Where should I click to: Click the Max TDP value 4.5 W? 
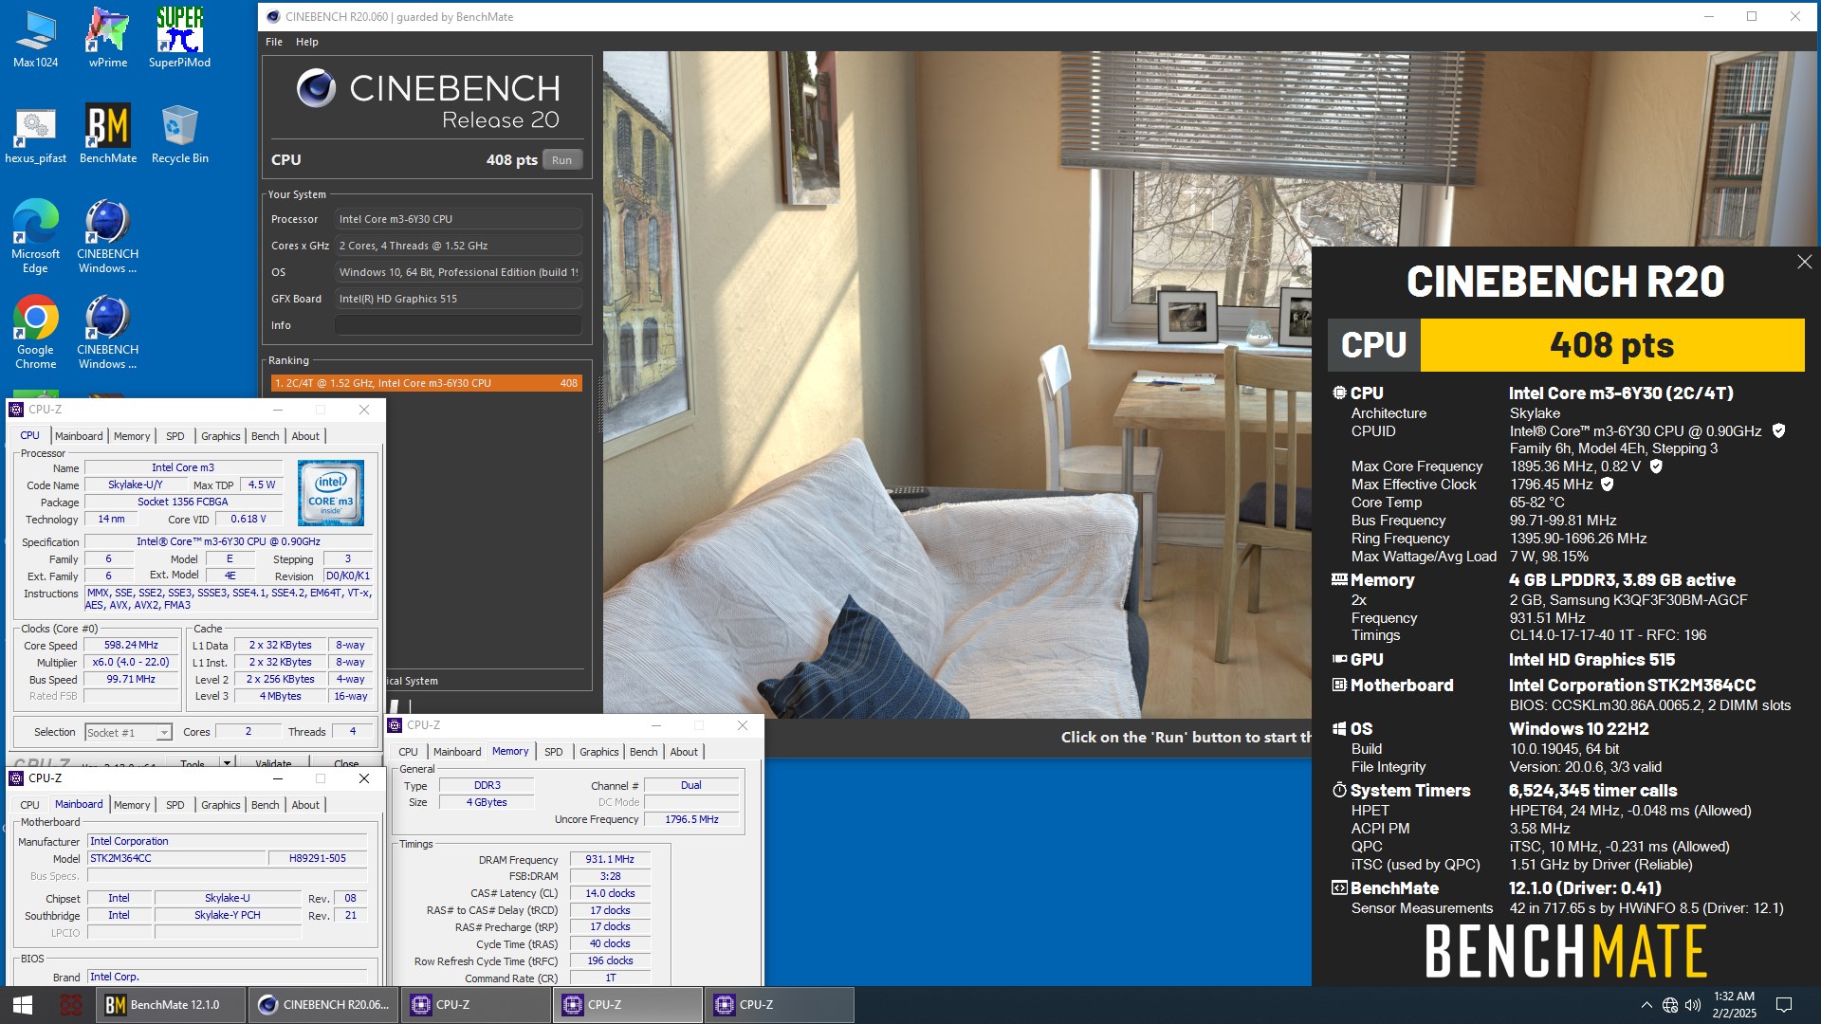[x=262, y=485]
